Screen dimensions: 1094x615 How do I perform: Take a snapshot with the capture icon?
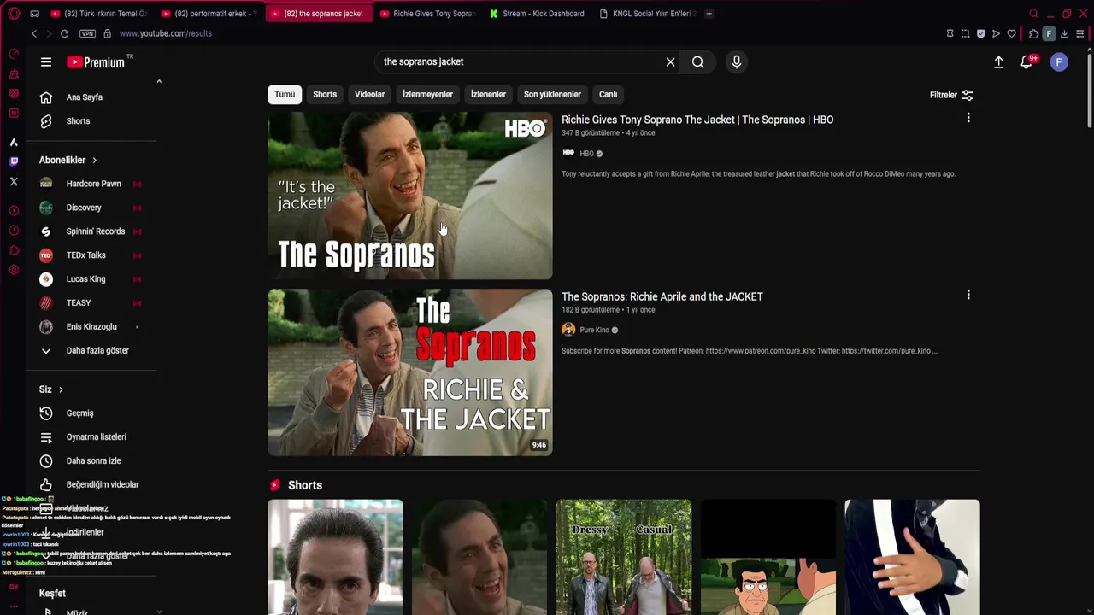click(x=965, y=34)
